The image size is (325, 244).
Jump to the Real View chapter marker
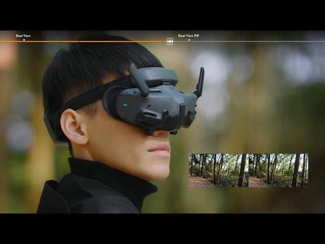coord(24,40)
